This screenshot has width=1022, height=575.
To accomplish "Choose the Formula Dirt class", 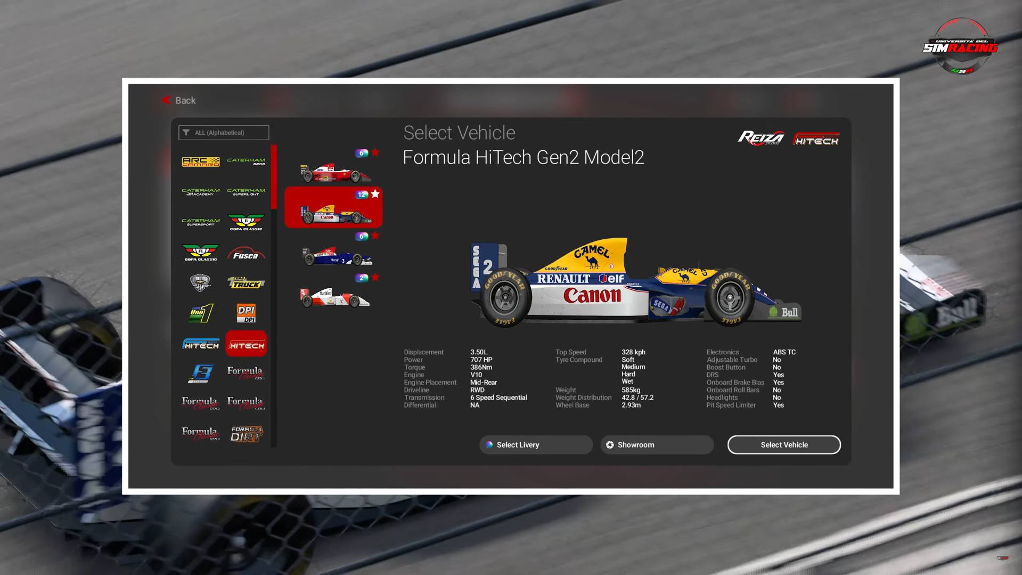I will (x=246, y=434).
